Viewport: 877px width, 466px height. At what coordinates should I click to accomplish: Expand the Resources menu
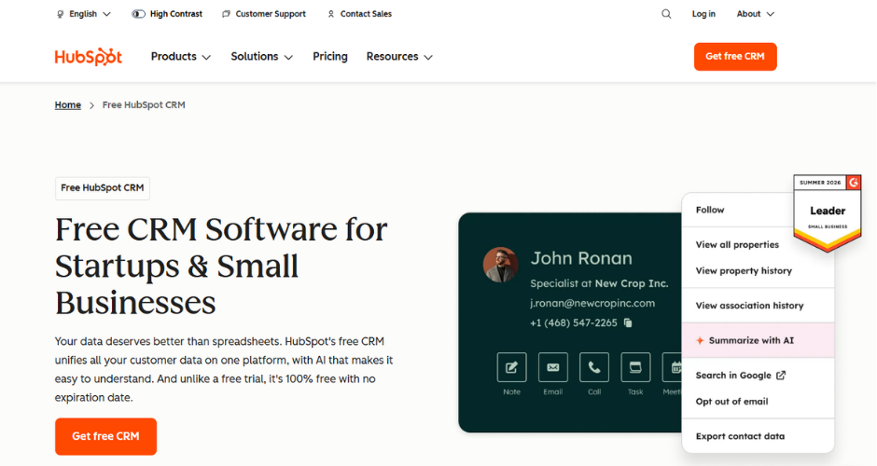[x=399, y=57]
